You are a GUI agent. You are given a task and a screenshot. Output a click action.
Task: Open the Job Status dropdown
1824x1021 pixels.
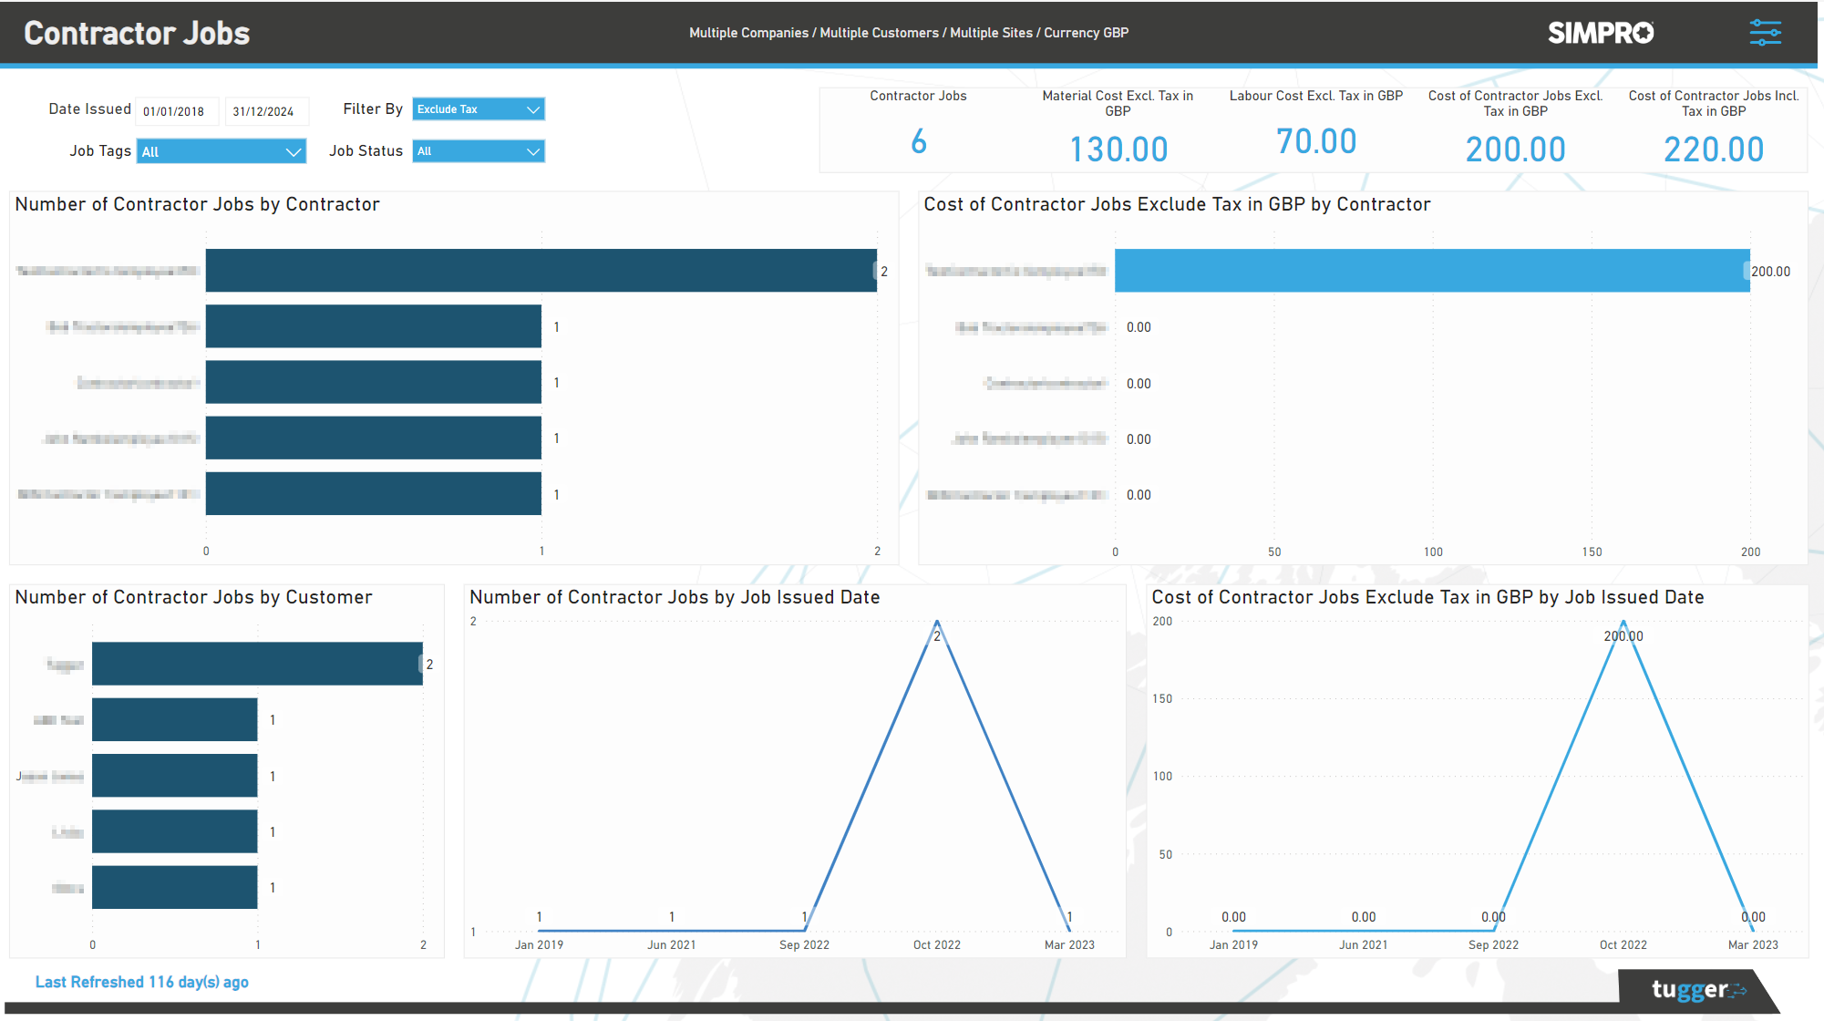(478, 150)
